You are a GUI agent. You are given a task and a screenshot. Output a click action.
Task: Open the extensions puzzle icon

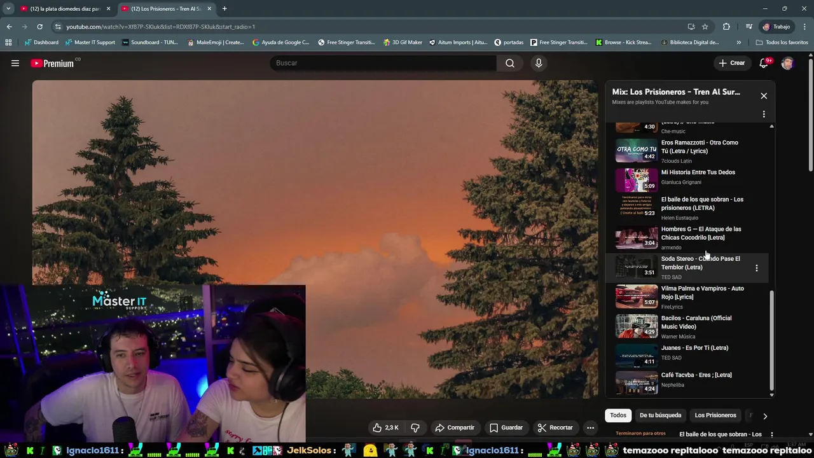pyautogui.click(x=726, y=27)
